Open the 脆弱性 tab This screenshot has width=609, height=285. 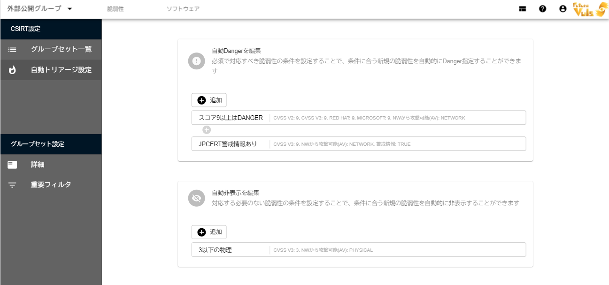click(116, 9)
